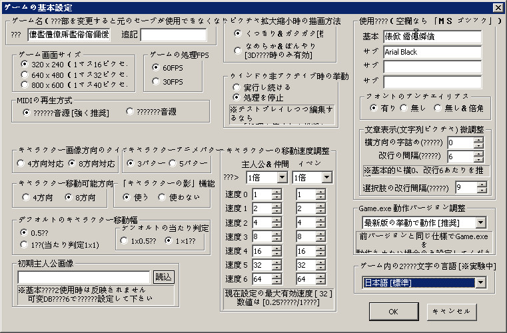Open the イベン speed multiplier dropdown
The height and width of the screenshot is (333, 507).
coord(326,177)
